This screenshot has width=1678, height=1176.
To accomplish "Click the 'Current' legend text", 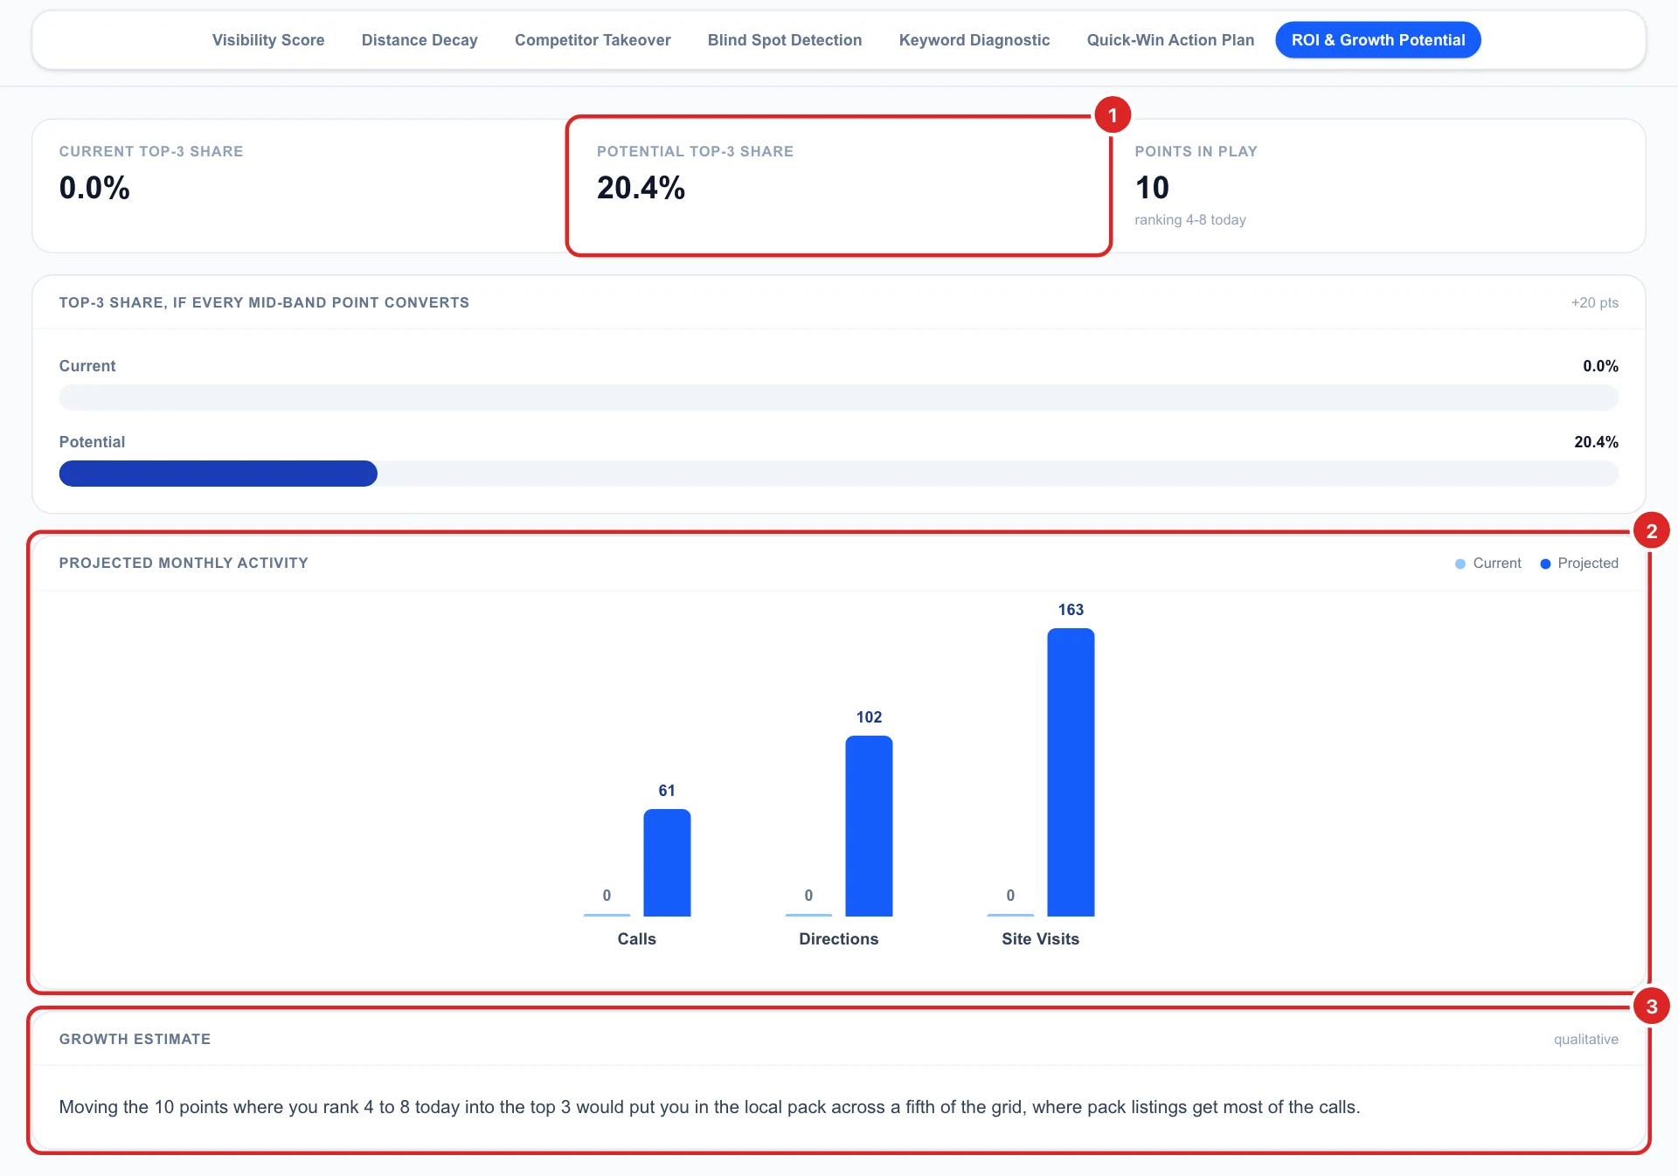I will pyautogui.click(x=1497, y=564).
